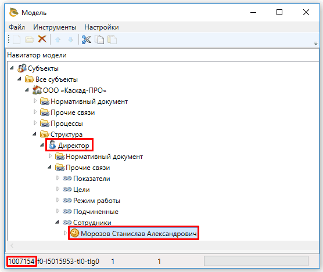Select ООО «Каскад-ПРО» organization node

coord(74,90)
